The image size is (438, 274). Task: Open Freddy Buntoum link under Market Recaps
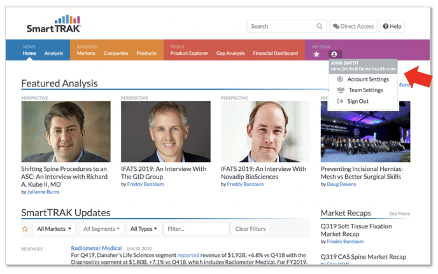click(x=345, y=242)
